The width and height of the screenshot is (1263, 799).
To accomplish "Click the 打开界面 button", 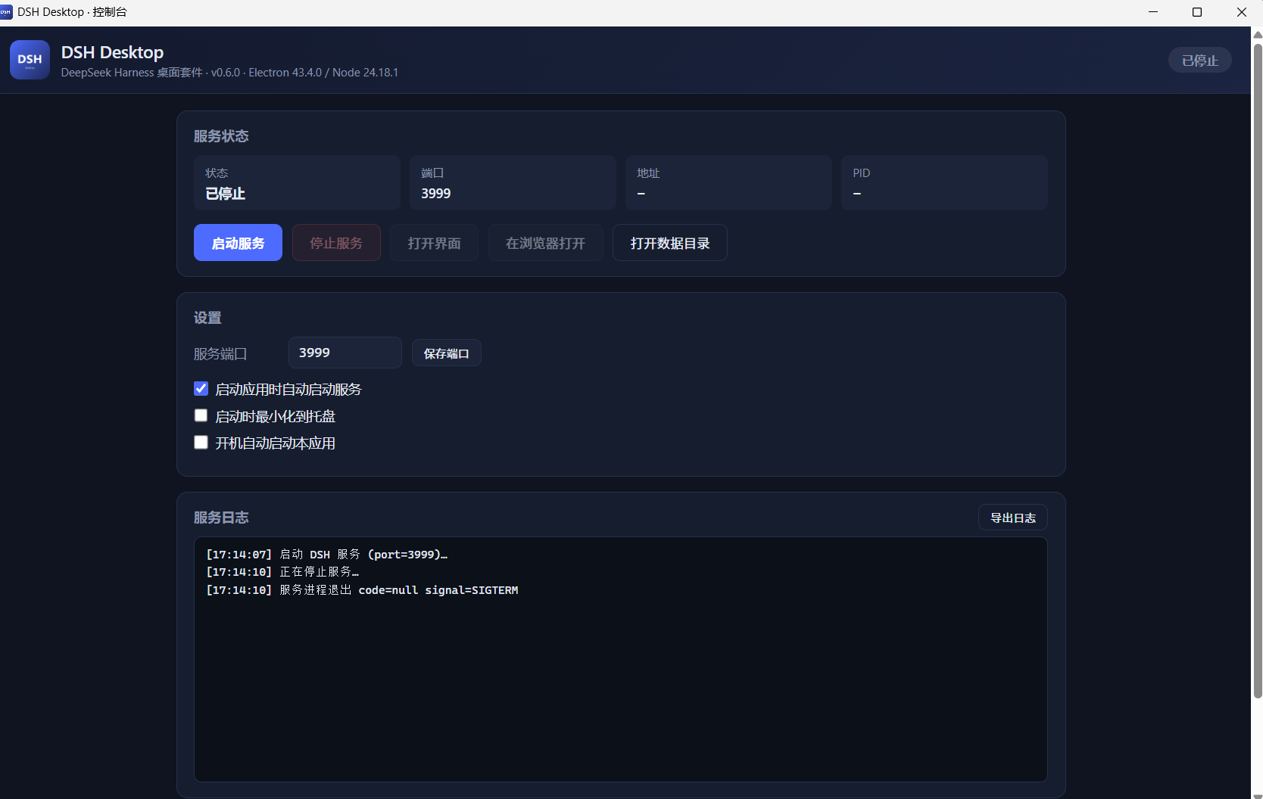I will [x=434, y=243].
